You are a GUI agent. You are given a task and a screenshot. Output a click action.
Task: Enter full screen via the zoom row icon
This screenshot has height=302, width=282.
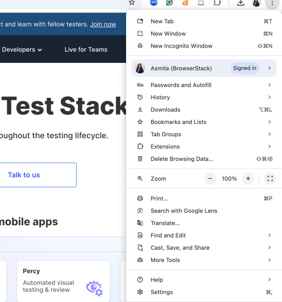pos(270,179)
